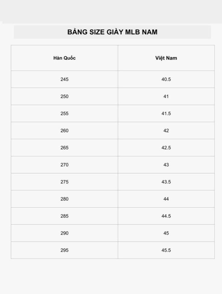
Task: Click the Vietnam size 41.5 cell
Action: click(166, 113)
